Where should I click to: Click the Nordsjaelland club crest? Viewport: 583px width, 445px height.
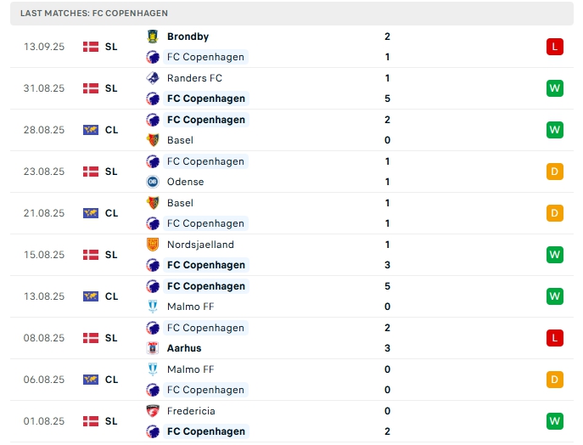(x=153, y=245)
